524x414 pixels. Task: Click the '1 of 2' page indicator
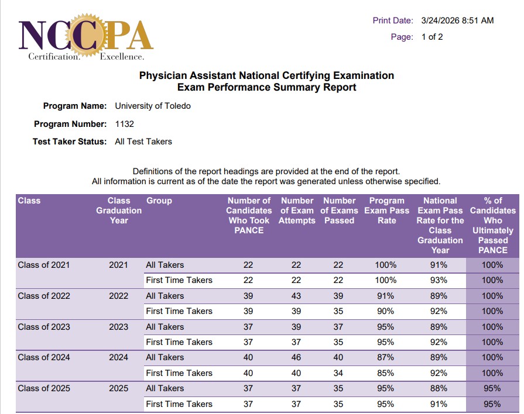pos(432,37)
